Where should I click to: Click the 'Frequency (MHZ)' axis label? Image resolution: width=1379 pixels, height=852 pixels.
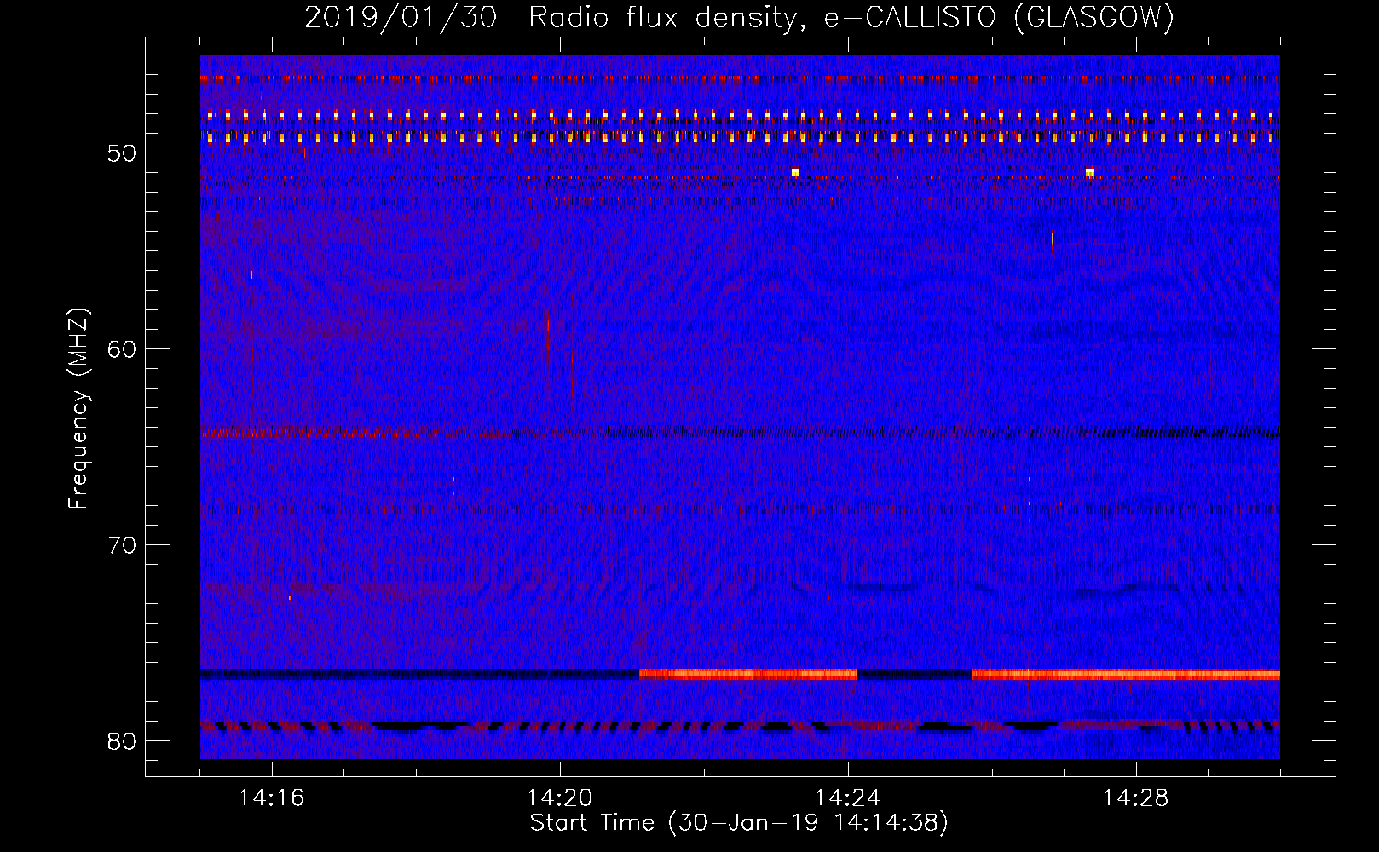pyautogui.click(x=78, y=409)
